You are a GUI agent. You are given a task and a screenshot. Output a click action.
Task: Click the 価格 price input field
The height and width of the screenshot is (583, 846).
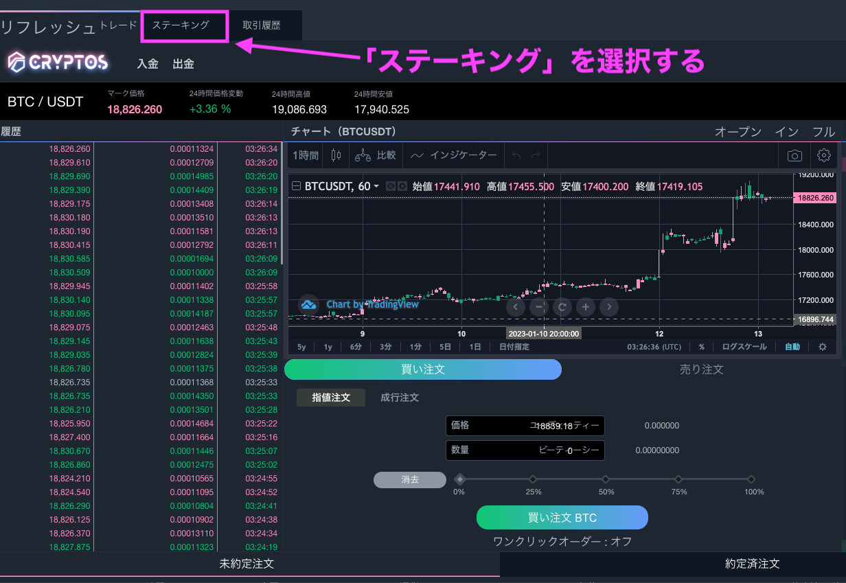[x=525, y=426]
